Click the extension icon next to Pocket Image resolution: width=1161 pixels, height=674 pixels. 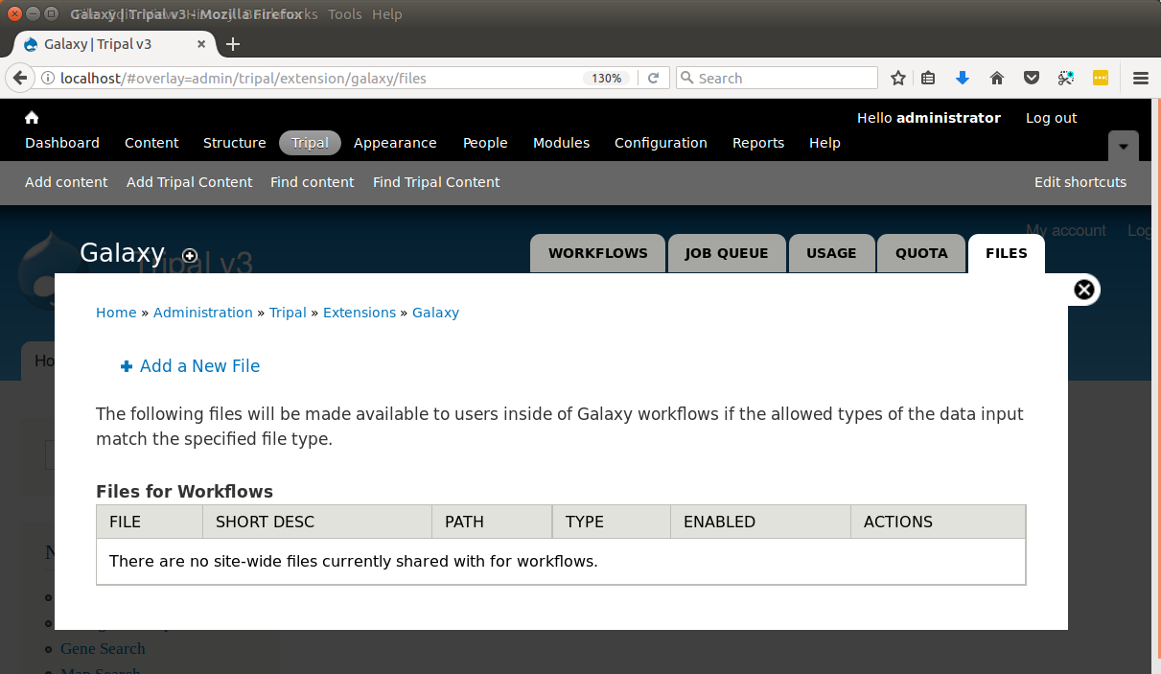(1066, 79)
